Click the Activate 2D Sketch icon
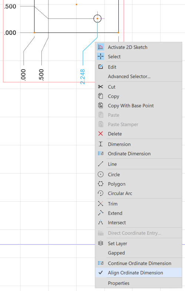This screenshot has height=291, width=185. 101,47
